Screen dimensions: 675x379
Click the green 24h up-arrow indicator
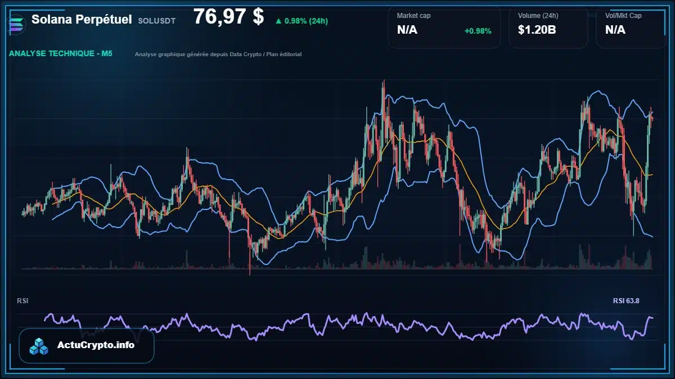point(278,21)
